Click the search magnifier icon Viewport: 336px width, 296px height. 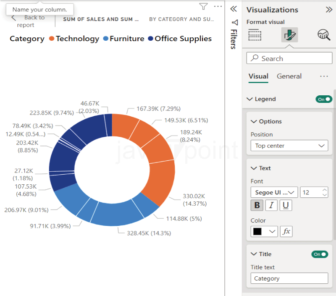255,58
